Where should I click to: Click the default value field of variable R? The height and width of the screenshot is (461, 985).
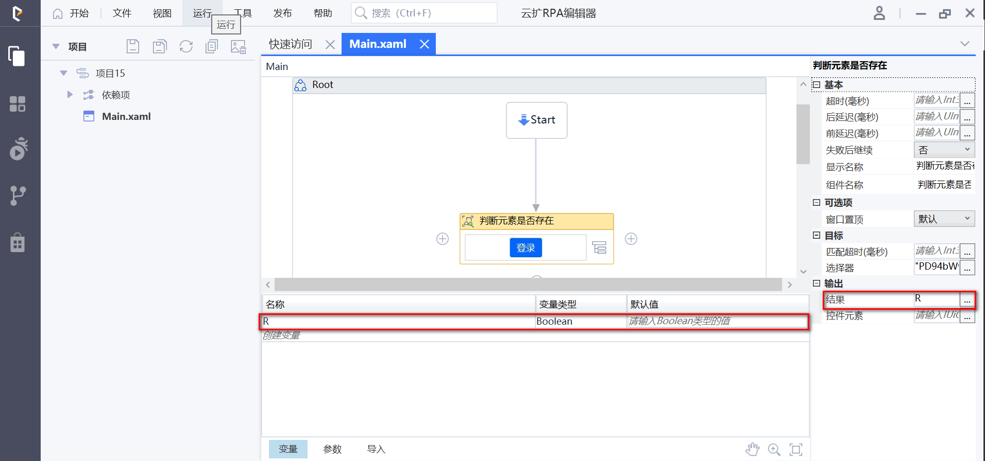point(717,321)
